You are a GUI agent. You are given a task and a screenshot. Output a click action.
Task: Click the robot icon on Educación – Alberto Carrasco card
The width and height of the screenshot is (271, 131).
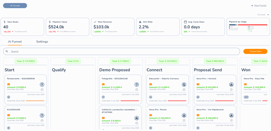[184, 90]
